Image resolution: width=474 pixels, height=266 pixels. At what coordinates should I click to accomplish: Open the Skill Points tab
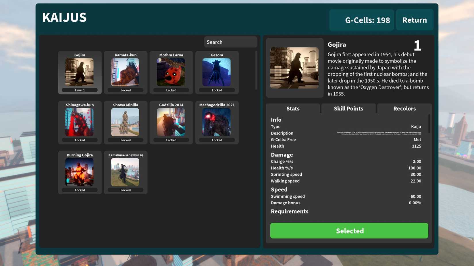click(x=348, y=109)
